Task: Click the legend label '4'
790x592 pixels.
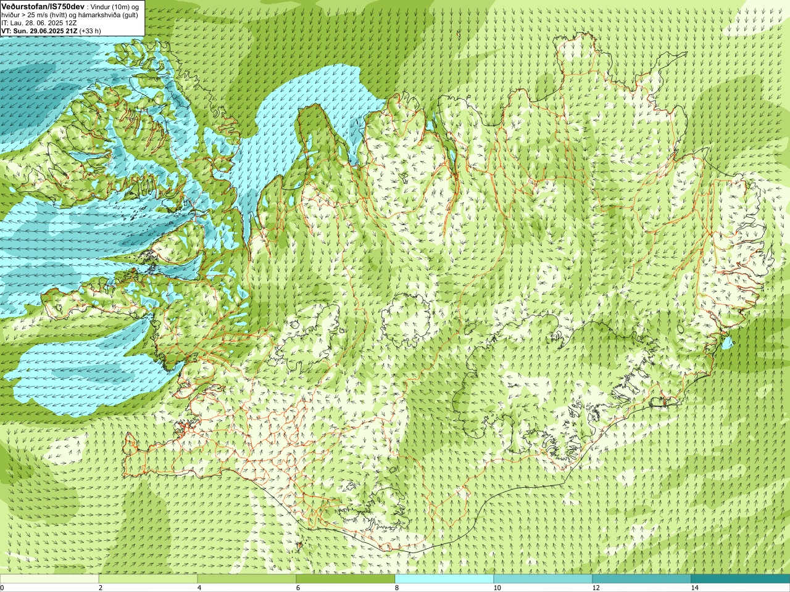Action: pyautogui.click(x=199, y=588)
